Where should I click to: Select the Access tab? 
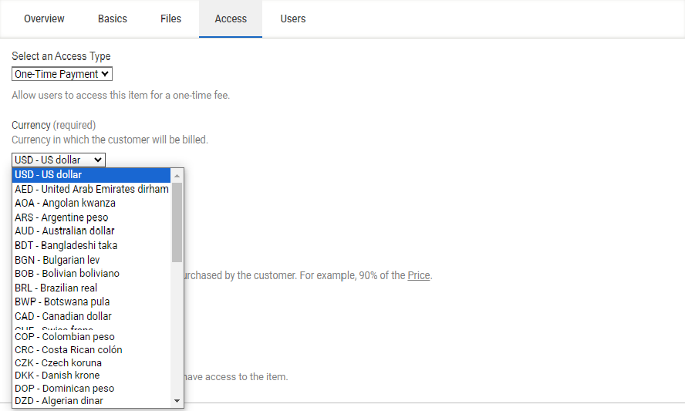coord(231,19)
